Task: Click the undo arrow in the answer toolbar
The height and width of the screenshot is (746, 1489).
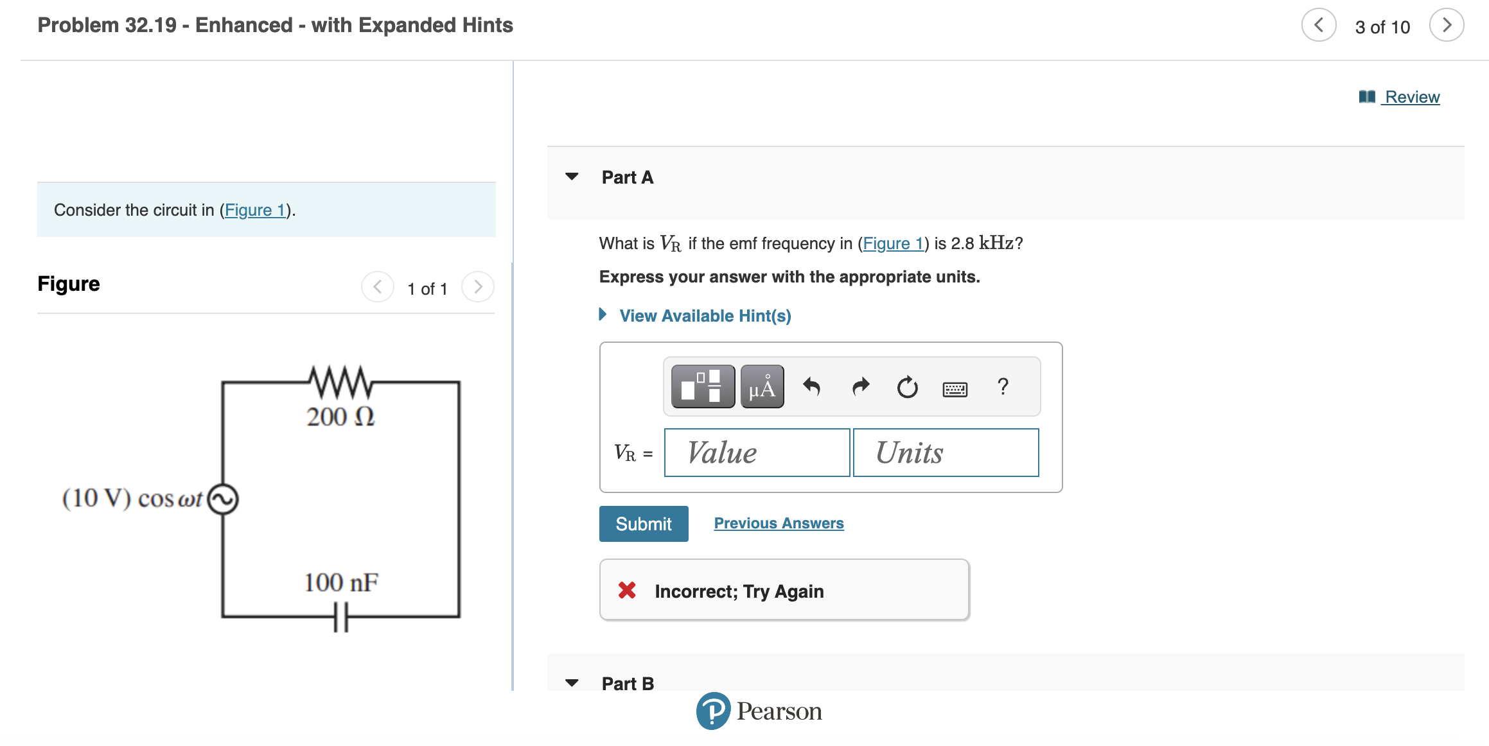Action: click(812, 386)
